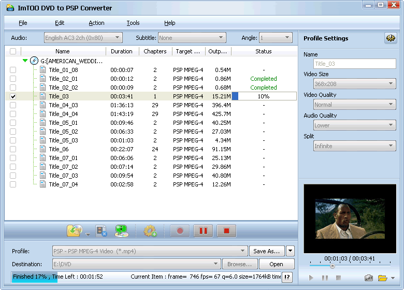The image size is (404, 290).
Task: Sort by the Status column header
Action: pyautogui.click(x=264, y=51)
